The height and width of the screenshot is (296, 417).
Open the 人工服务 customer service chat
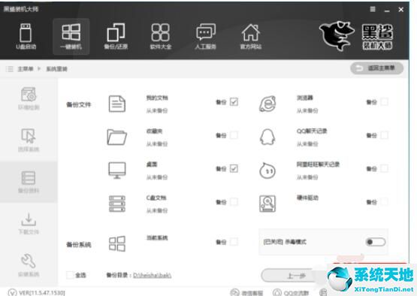pyautogui.click(x=206, y=36)
